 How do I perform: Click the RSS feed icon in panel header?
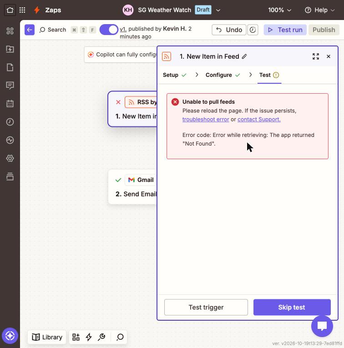click(167, 56)
